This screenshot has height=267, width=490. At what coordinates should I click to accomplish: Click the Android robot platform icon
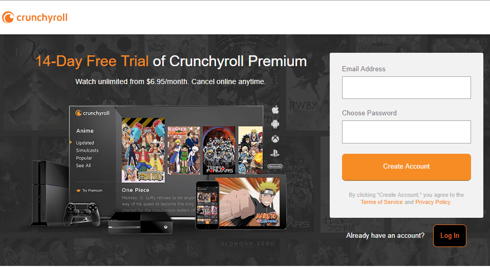click(x=275, y=124)
